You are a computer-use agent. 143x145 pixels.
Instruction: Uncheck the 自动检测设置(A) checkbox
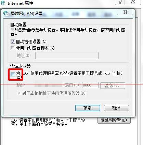click(13, 41)
